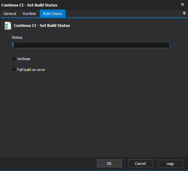Click the section heading Continua CI - Set Build Status
Viewport: 188px width, 171px height.
point(42,25)
